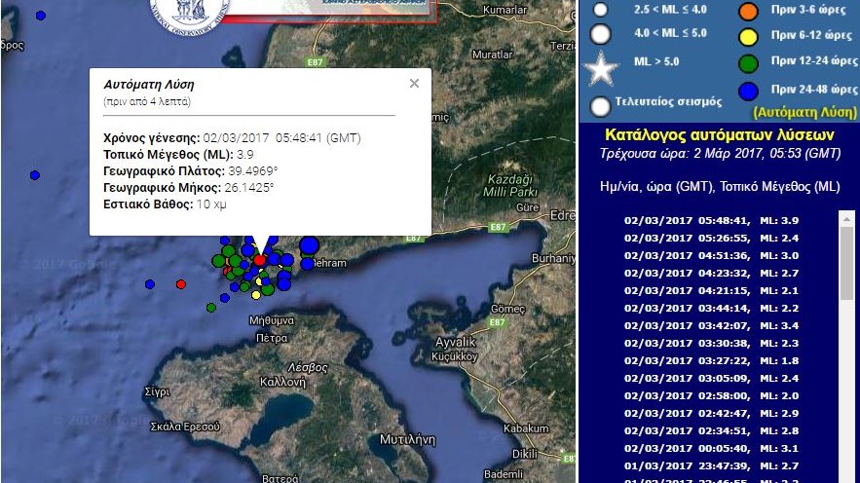Screen dimensions: 860x483
Task: Click the Gömeç town label
Action: pyautogui.click(x=507, y=310)
